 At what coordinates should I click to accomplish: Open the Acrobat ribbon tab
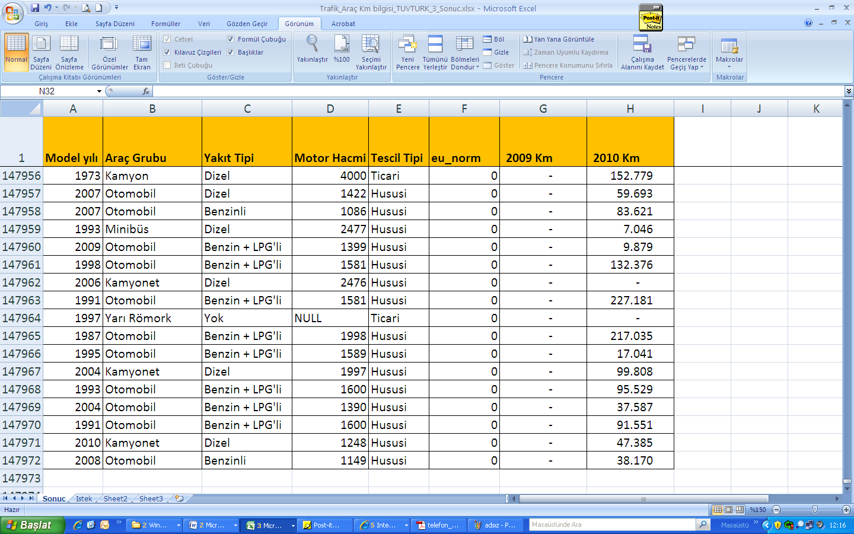(x=343, y=24)
